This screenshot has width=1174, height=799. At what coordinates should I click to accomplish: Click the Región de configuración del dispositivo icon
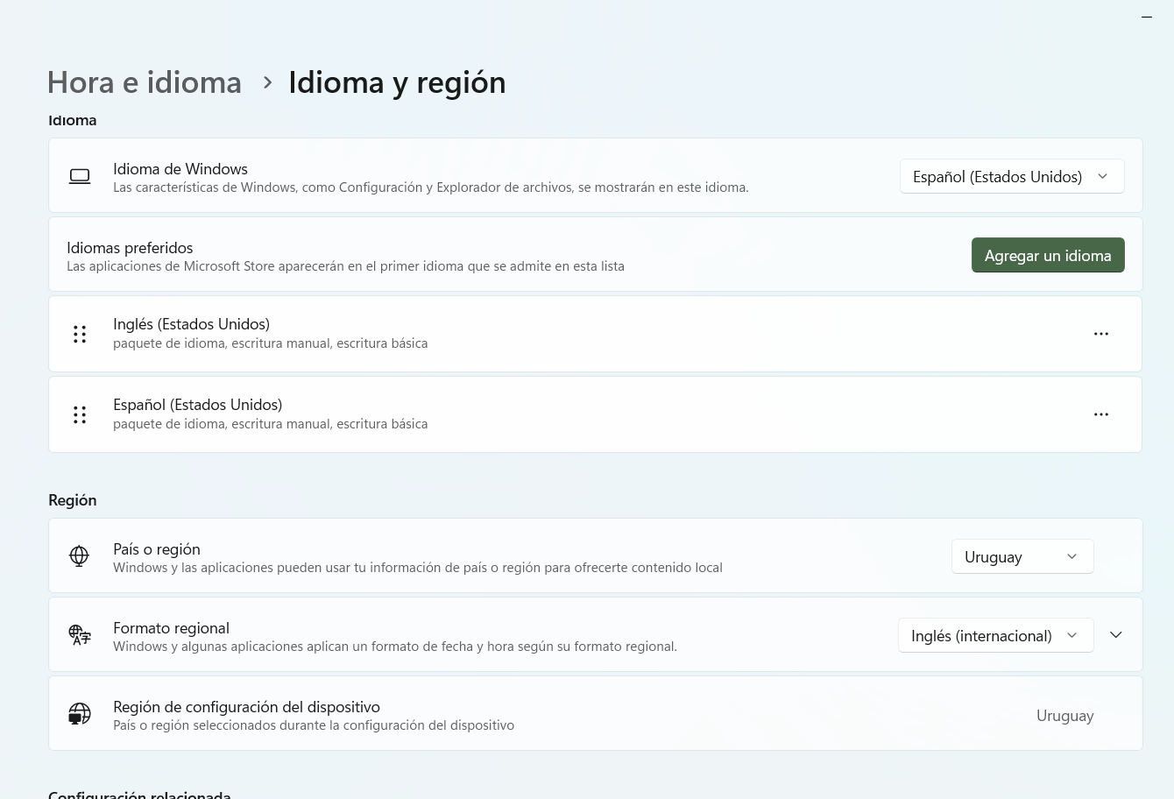80,713
